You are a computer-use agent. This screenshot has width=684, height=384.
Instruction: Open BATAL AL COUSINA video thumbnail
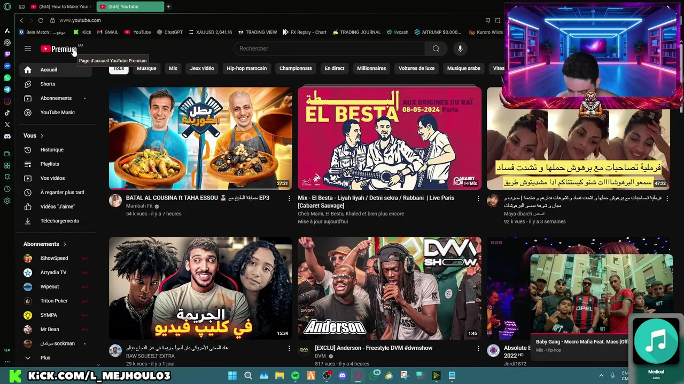200,138
